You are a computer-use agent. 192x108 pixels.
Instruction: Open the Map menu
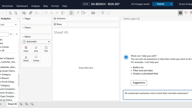click(x=45, y=6)
